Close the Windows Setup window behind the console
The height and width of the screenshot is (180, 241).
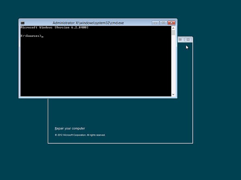coord(188,40)
